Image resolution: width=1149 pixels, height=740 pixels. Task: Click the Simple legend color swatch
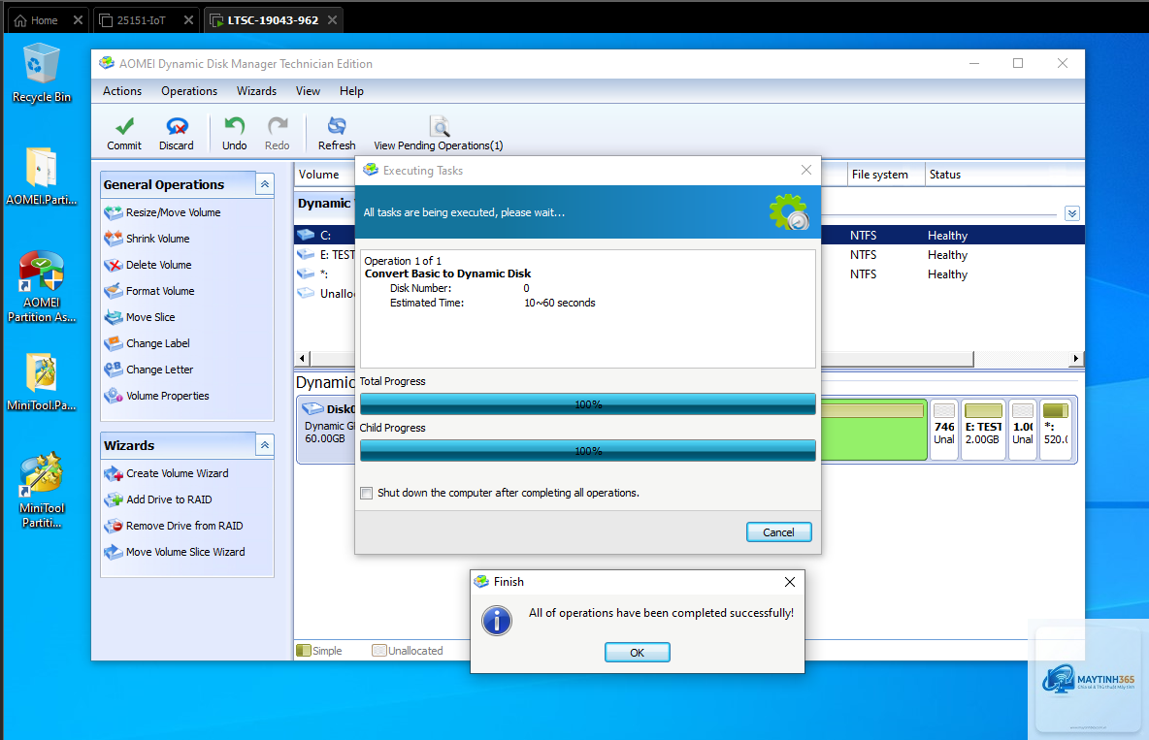pos(304,650)
